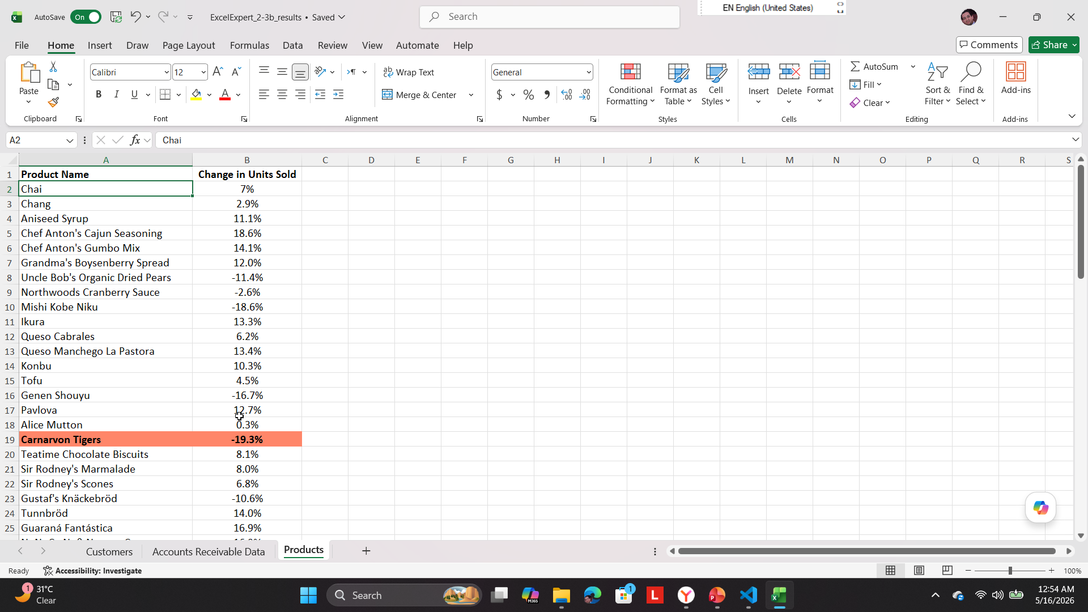This screenshot has height=612, width=1088.
Task: Click the Cut scissors icon
Action: click(53, 67)
